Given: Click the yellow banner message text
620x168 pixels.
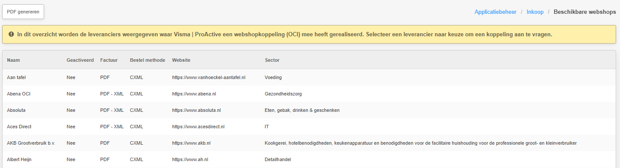Looking at the screenshot, I should pyautogui.click(x=285, y=34).
